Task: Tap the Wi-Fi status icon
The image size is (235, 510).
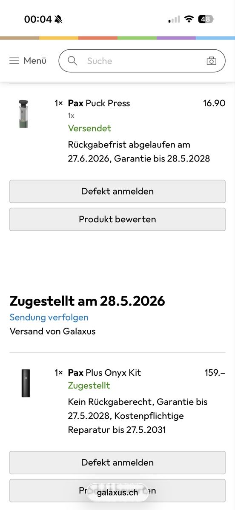Action: click(189, 19)
